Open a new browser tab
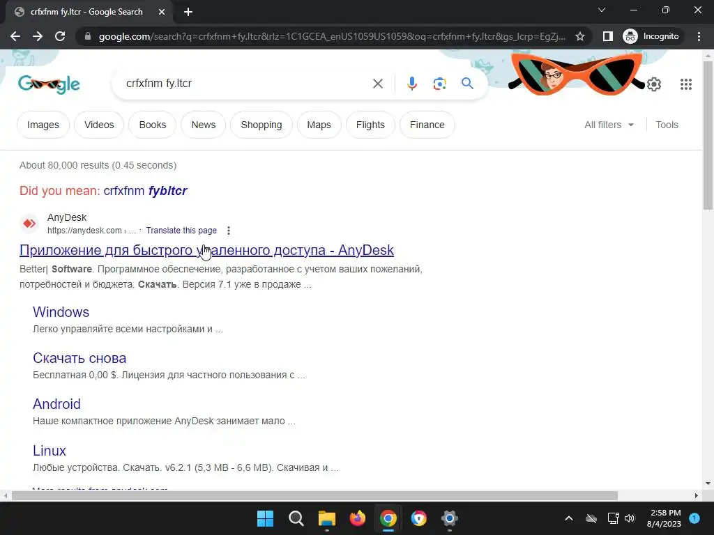 [x=188, y=12]
